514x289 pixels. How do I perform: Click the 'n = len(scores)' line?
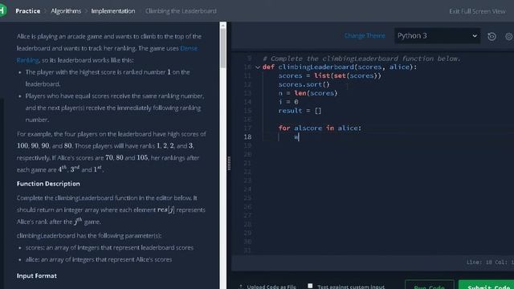308,93
